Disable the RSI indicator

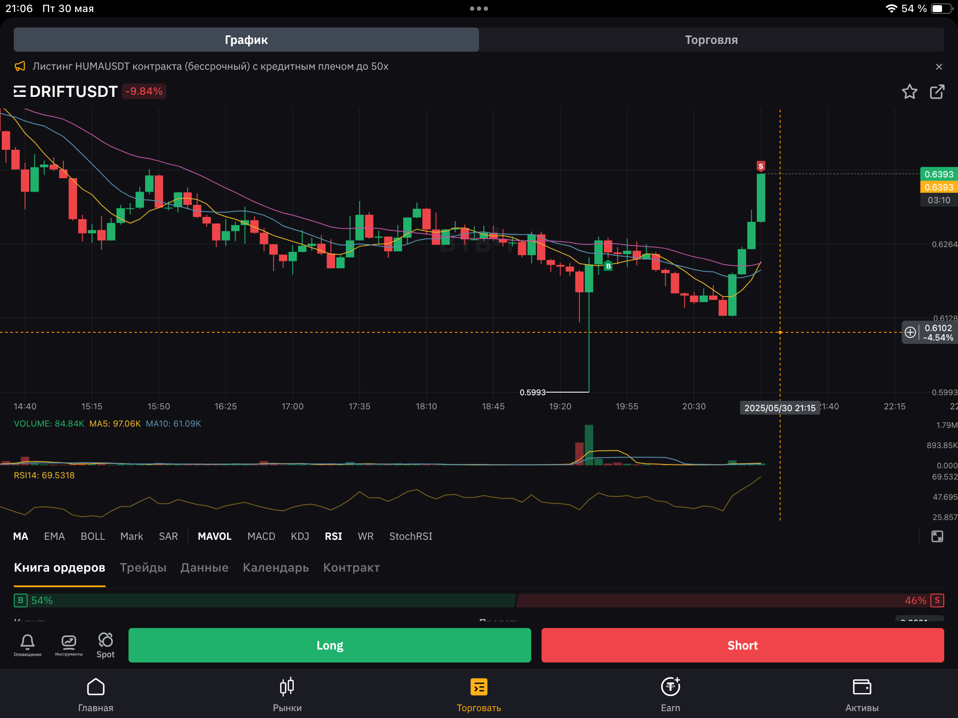(x=333, y=536)
